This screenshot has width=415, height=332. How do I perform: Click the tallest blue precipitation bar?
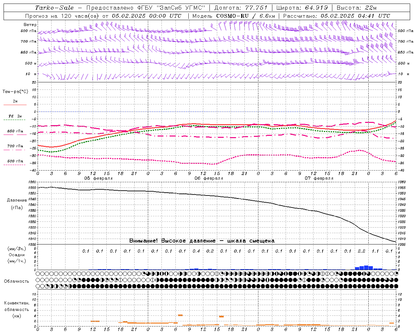pyautogui.click(x=366, y=267)
